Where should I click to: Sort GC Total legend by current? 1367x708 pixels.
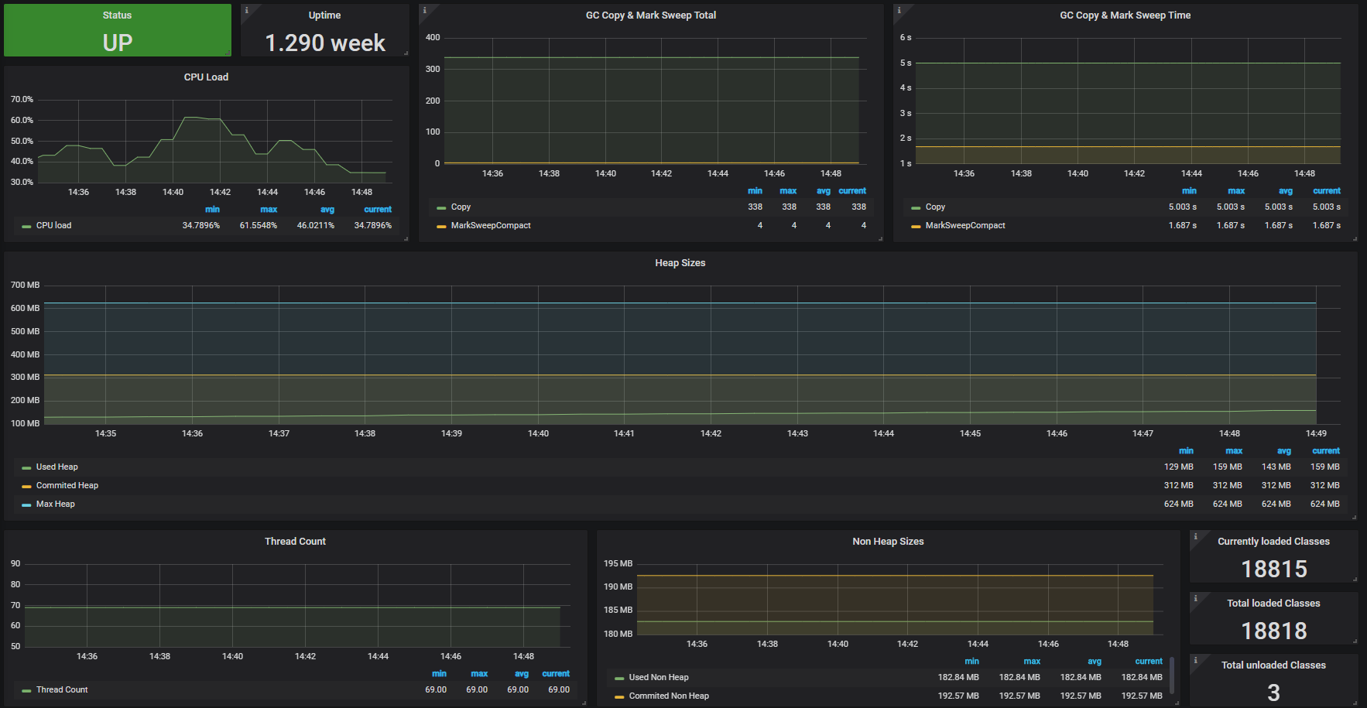tap(852, 191)
